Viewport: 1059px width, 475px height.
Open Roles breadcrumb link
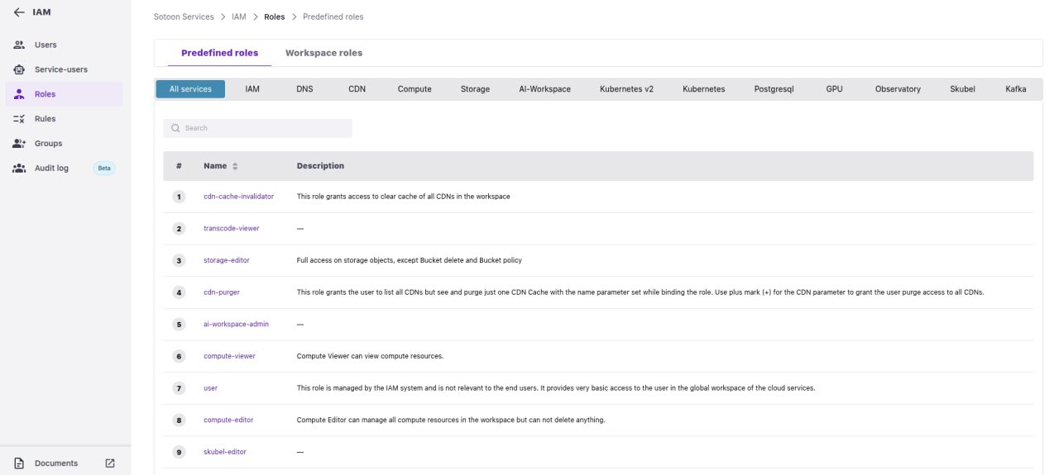coord(275,17)
